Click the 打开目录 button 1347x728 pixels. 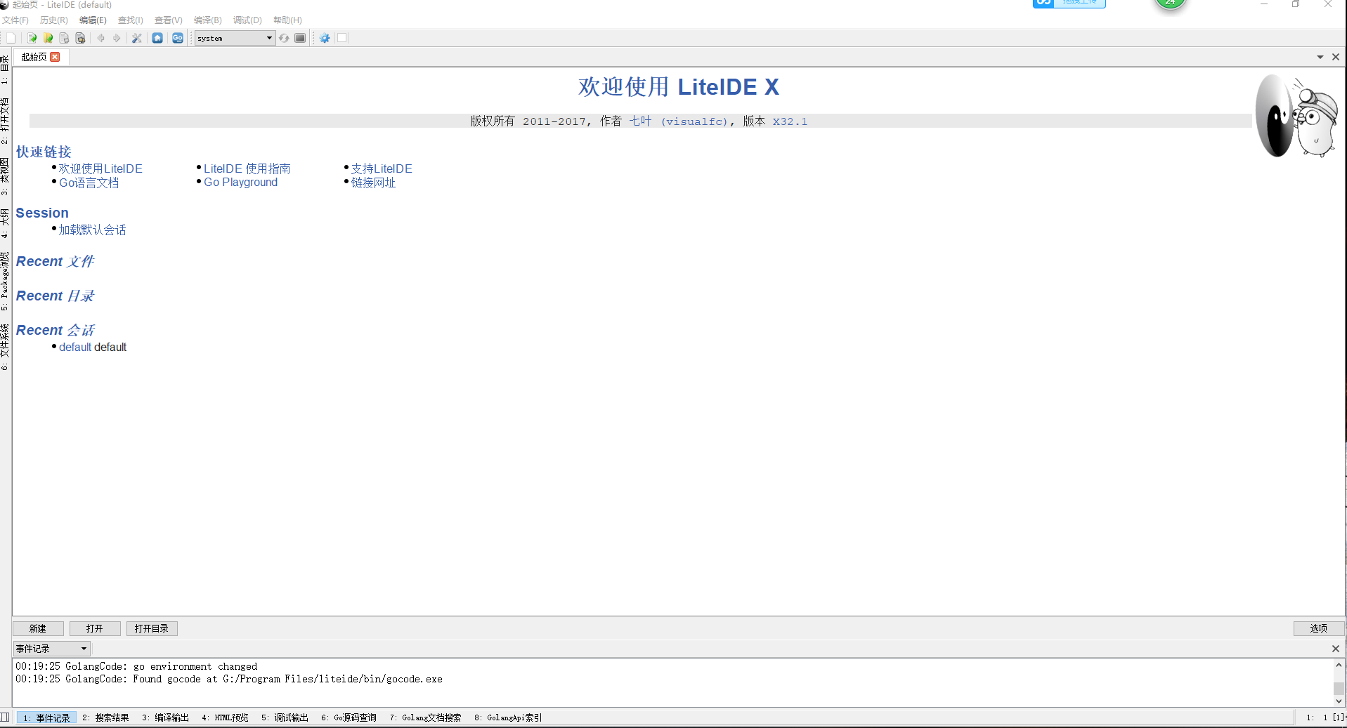pos(152,628)
